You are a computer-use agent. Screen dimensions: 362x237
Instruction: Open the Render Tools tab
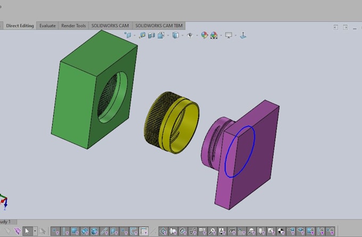[x=73, y=26]
